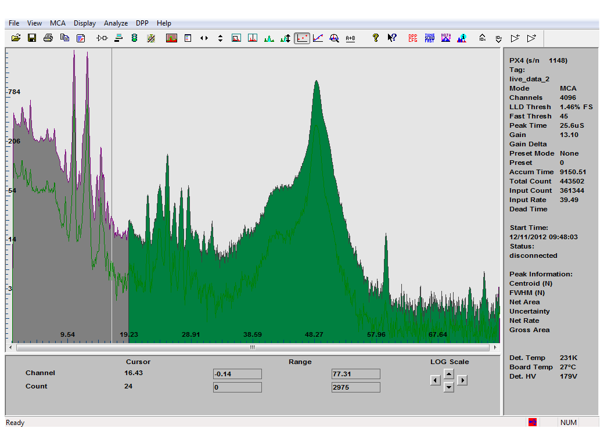Viewport: 604px width, 432px height.
Task: Click the horizontal left-right arrows icon
Action: click(x=204, y=38)
